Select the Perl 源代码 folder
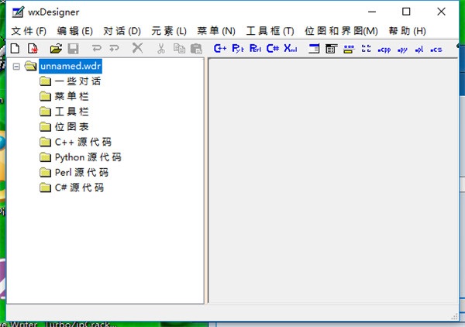This screenshot has width=465, height=327. (x=81, y=172)
